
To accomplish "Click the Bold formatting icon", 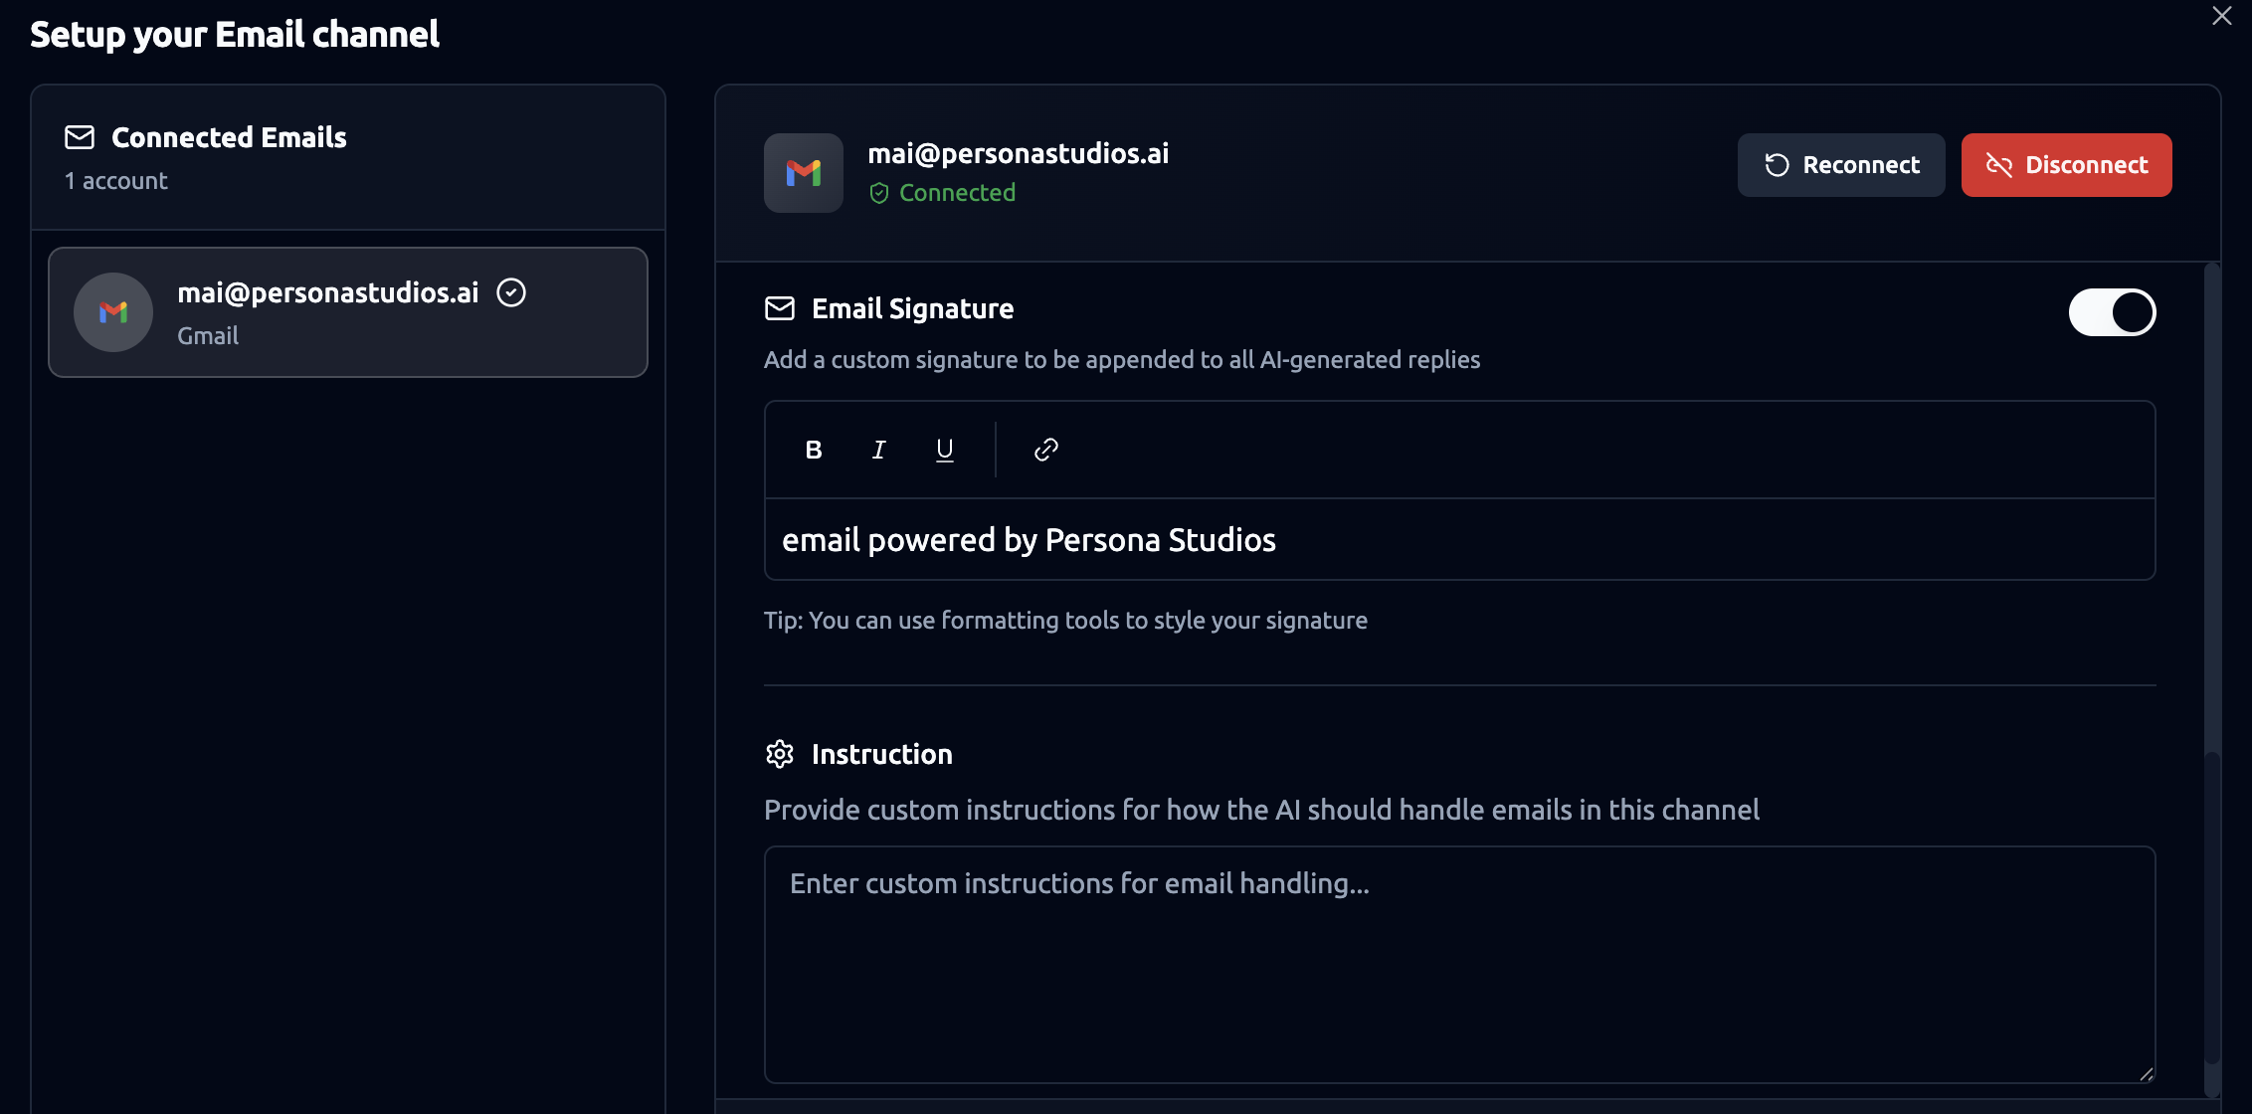I will pos(814,450).
